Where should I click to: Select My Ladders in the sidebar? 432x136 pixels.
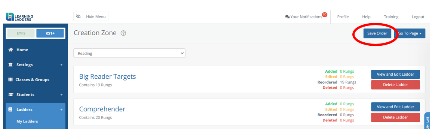click(x=27, y=121)
